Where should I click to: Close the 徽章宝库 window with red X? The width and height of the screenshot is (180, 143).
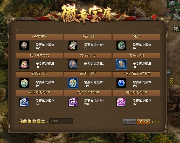pos(154,17)
